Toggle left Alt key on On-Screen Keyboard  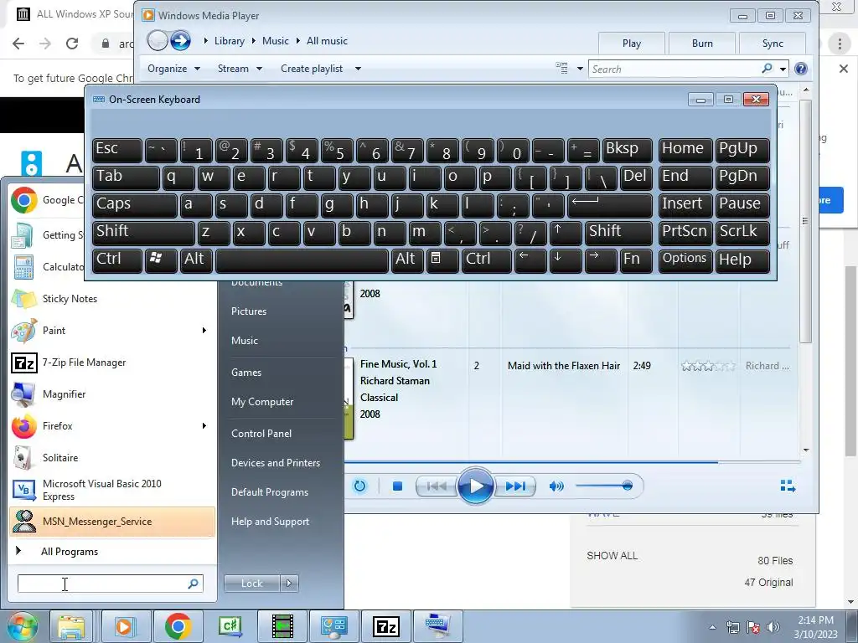196,260
